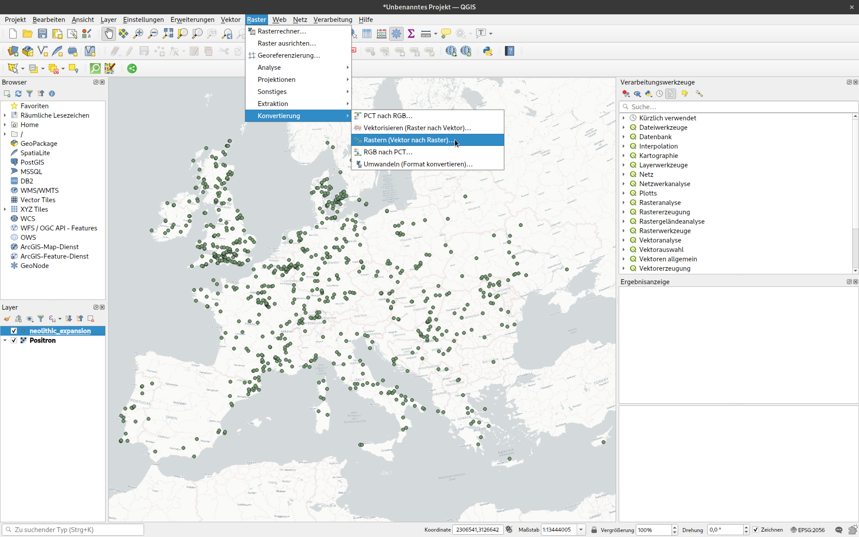Click the EPSG:2056 projection indicator
This screenshot has height=537, width=859.
coord(808,530)
